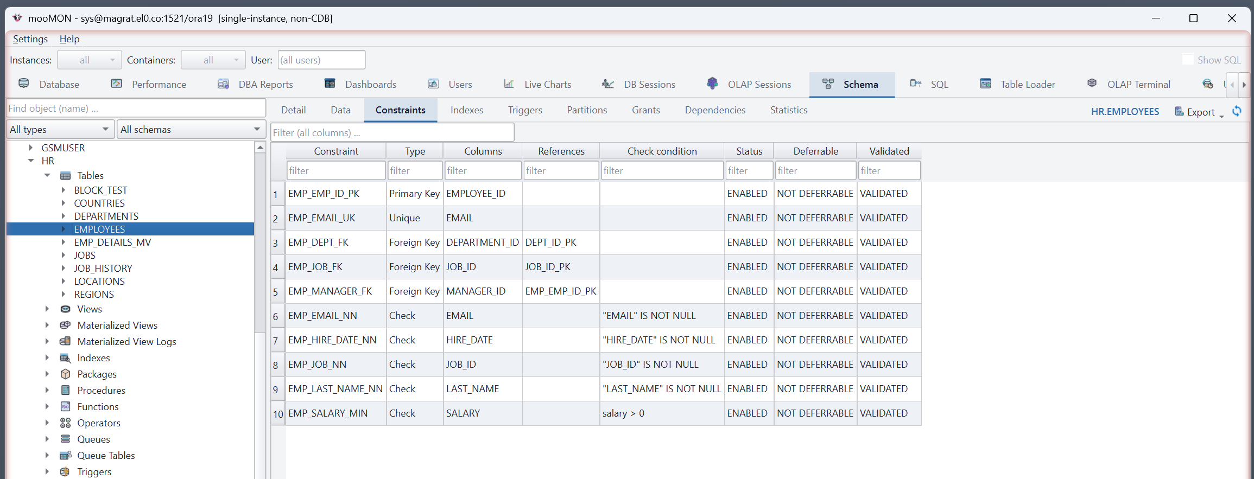The height and width of the screenshot is (479, 1254).
Task: Click the User filter input field
Action: coord(321,60)
